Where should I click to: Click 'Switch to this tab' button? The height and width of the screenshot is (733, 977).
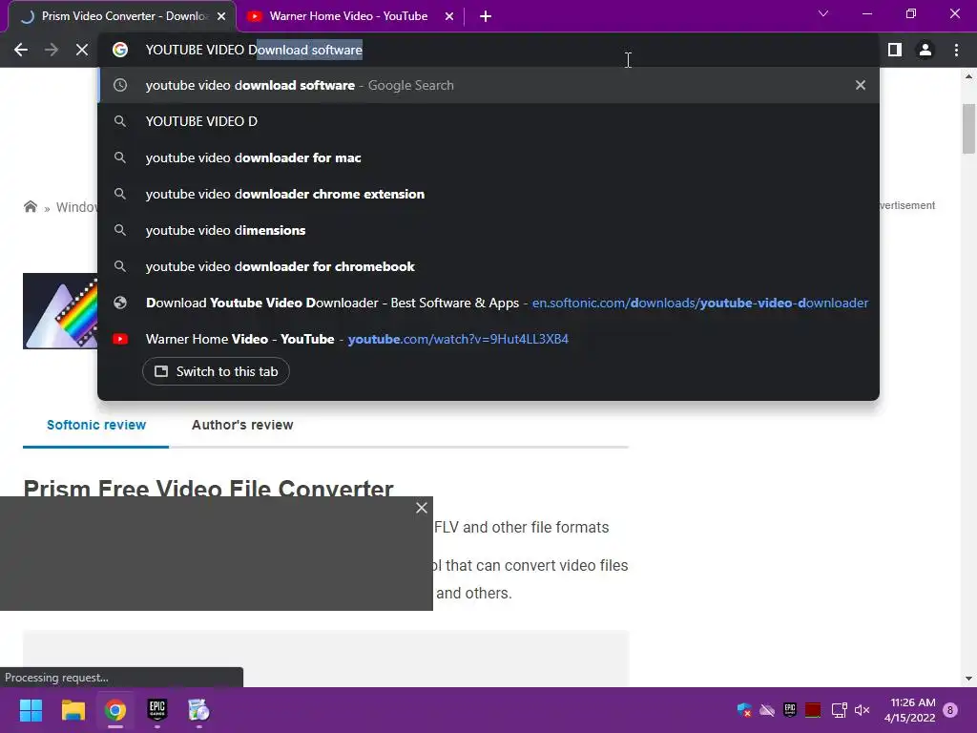pyautogui.click(x=216, y=371)
